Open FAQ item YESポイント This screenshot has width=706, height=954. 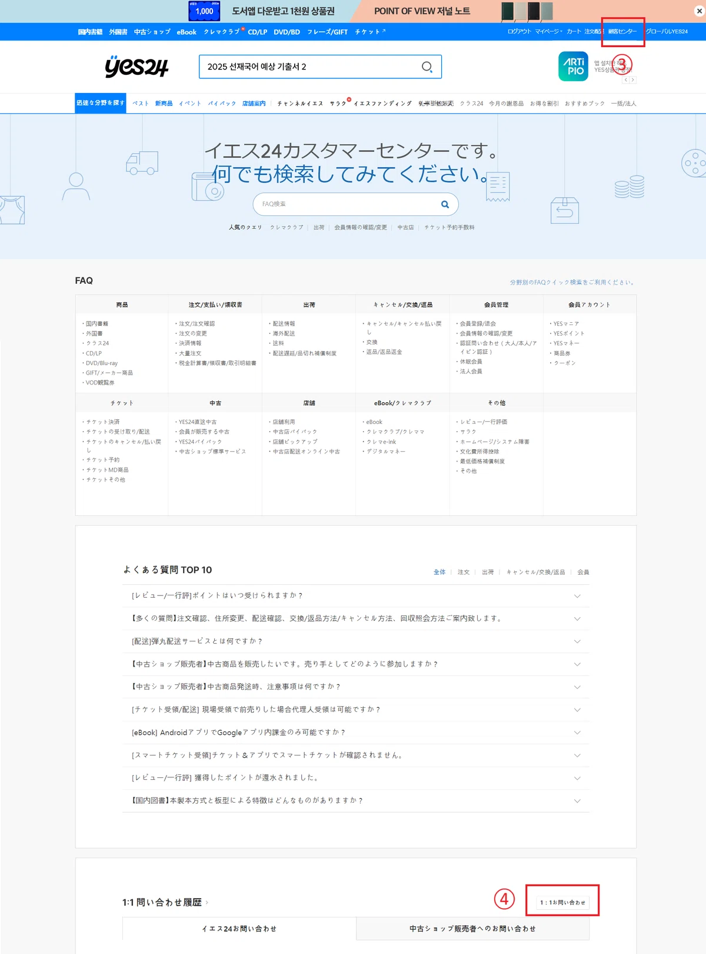click(x=569, y=333)
